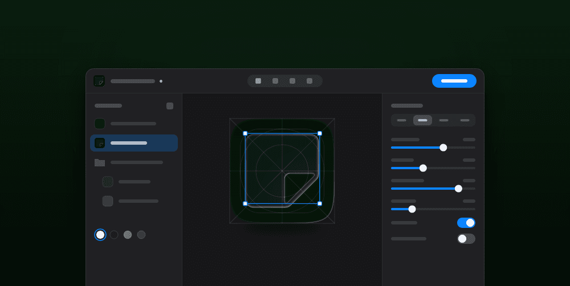The image size is (570, 286).
Task: Select the sidebar row with plain dark green icon
Action: pyautogui.click(x=134, y=124)
